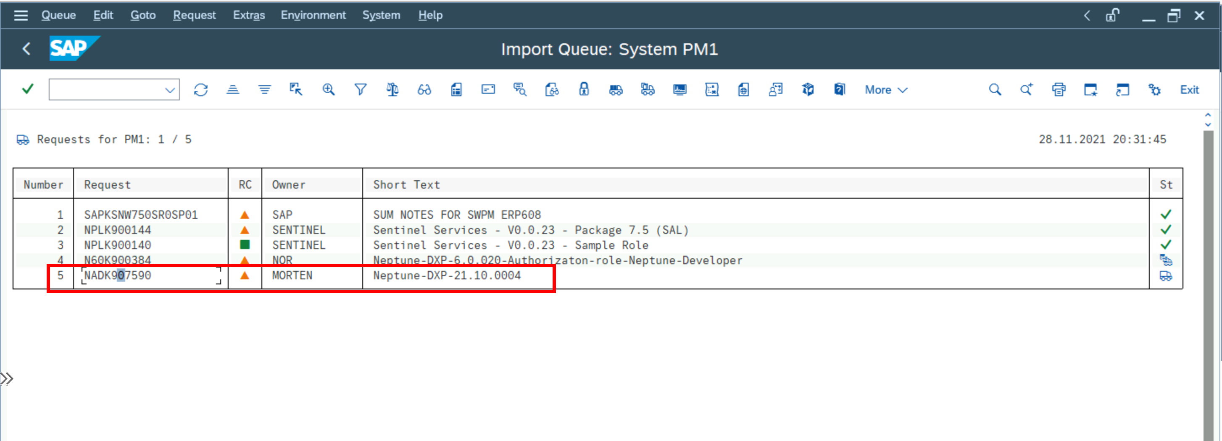This screenshot has height=441, width=1222.
Task: Open the Request menu
Action: tap(194, 15)
